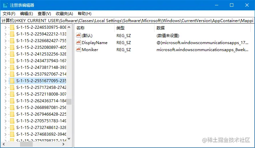
Task: Click the registry path address bar
Action: point(127,20)
